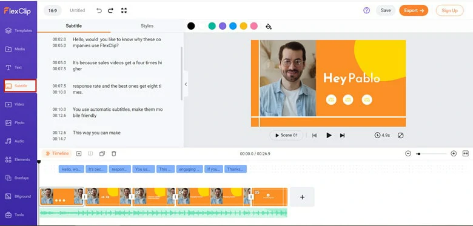Click the Sign Up button
Image resolution: width=473 pixels, height=226 pixels.
(x=449, y=10)
